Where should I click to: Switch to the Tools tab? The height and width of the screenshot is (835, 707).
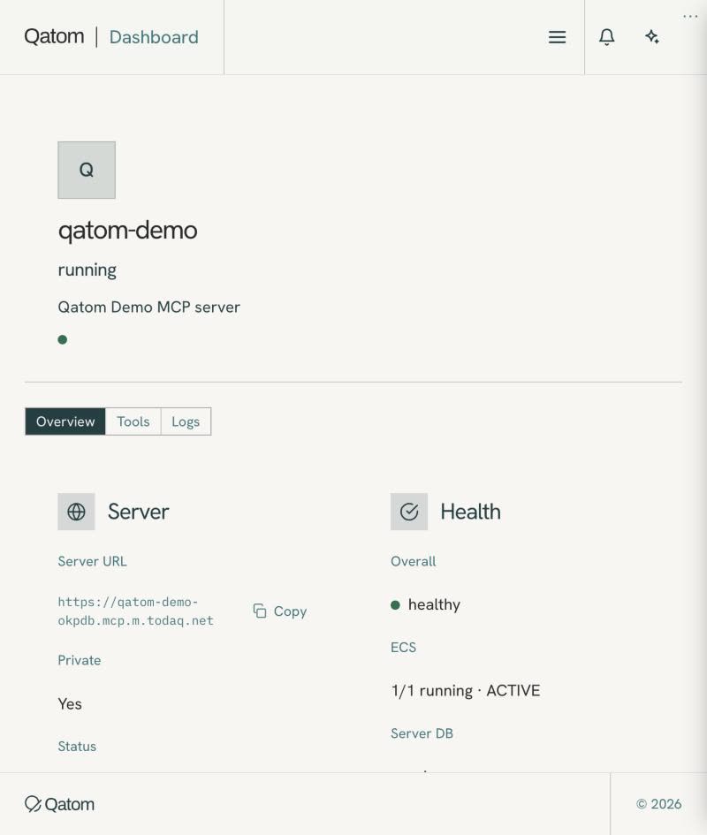[x=133, y=421]
